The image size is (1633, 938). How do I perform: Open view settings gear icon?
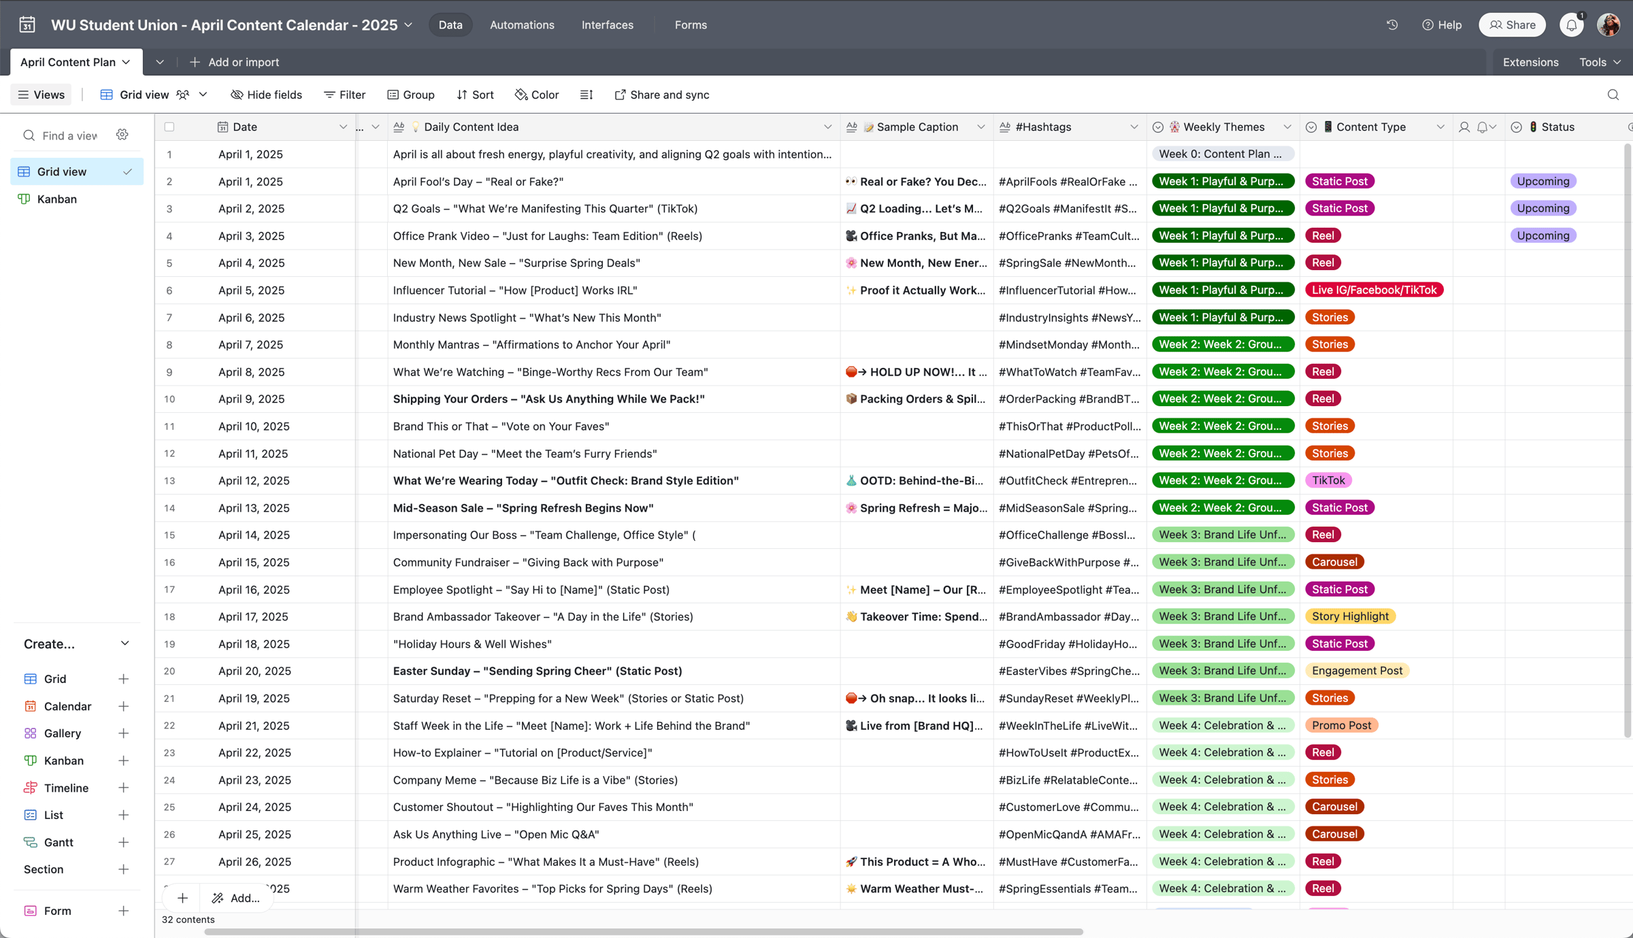tap(122, 135)
